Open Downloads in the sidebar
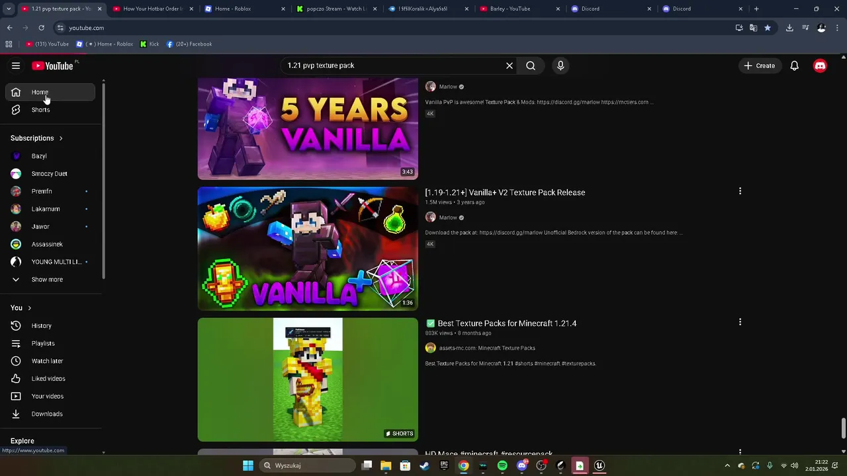 pos(50,414)
